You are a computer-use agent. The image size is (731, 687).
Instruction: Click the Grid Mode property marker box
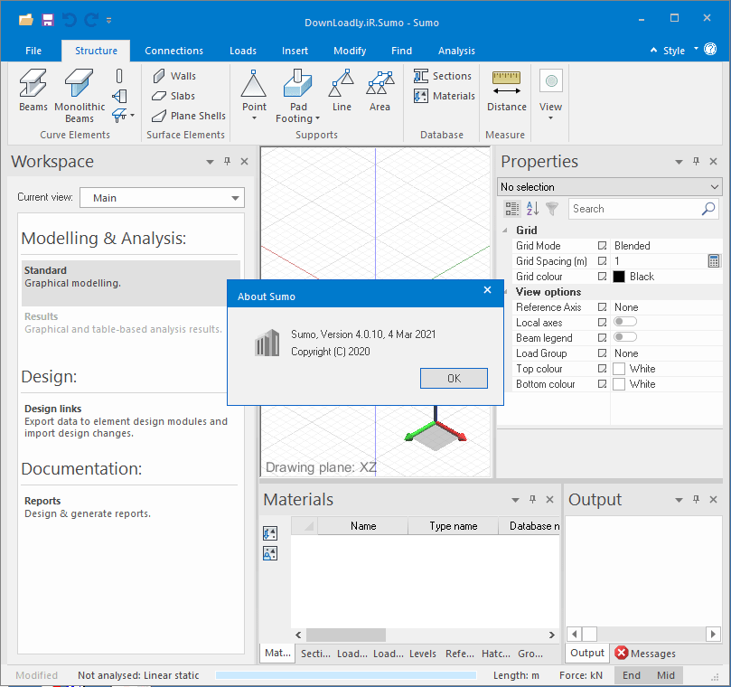pos(602,246)
